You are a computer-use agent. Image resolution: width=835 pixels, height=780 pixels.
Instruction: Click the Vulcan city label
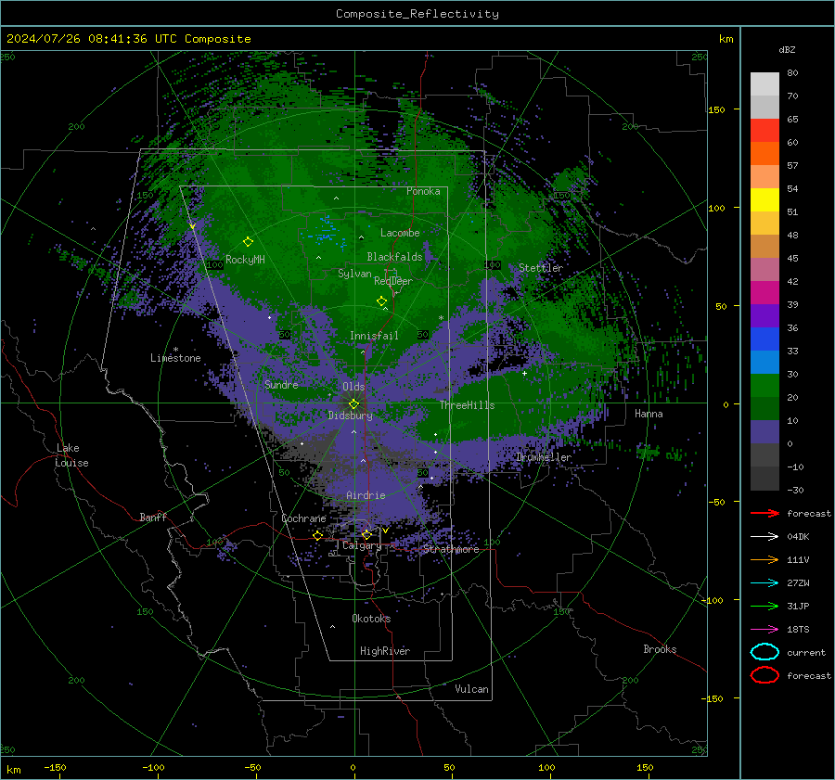(471, 689)
